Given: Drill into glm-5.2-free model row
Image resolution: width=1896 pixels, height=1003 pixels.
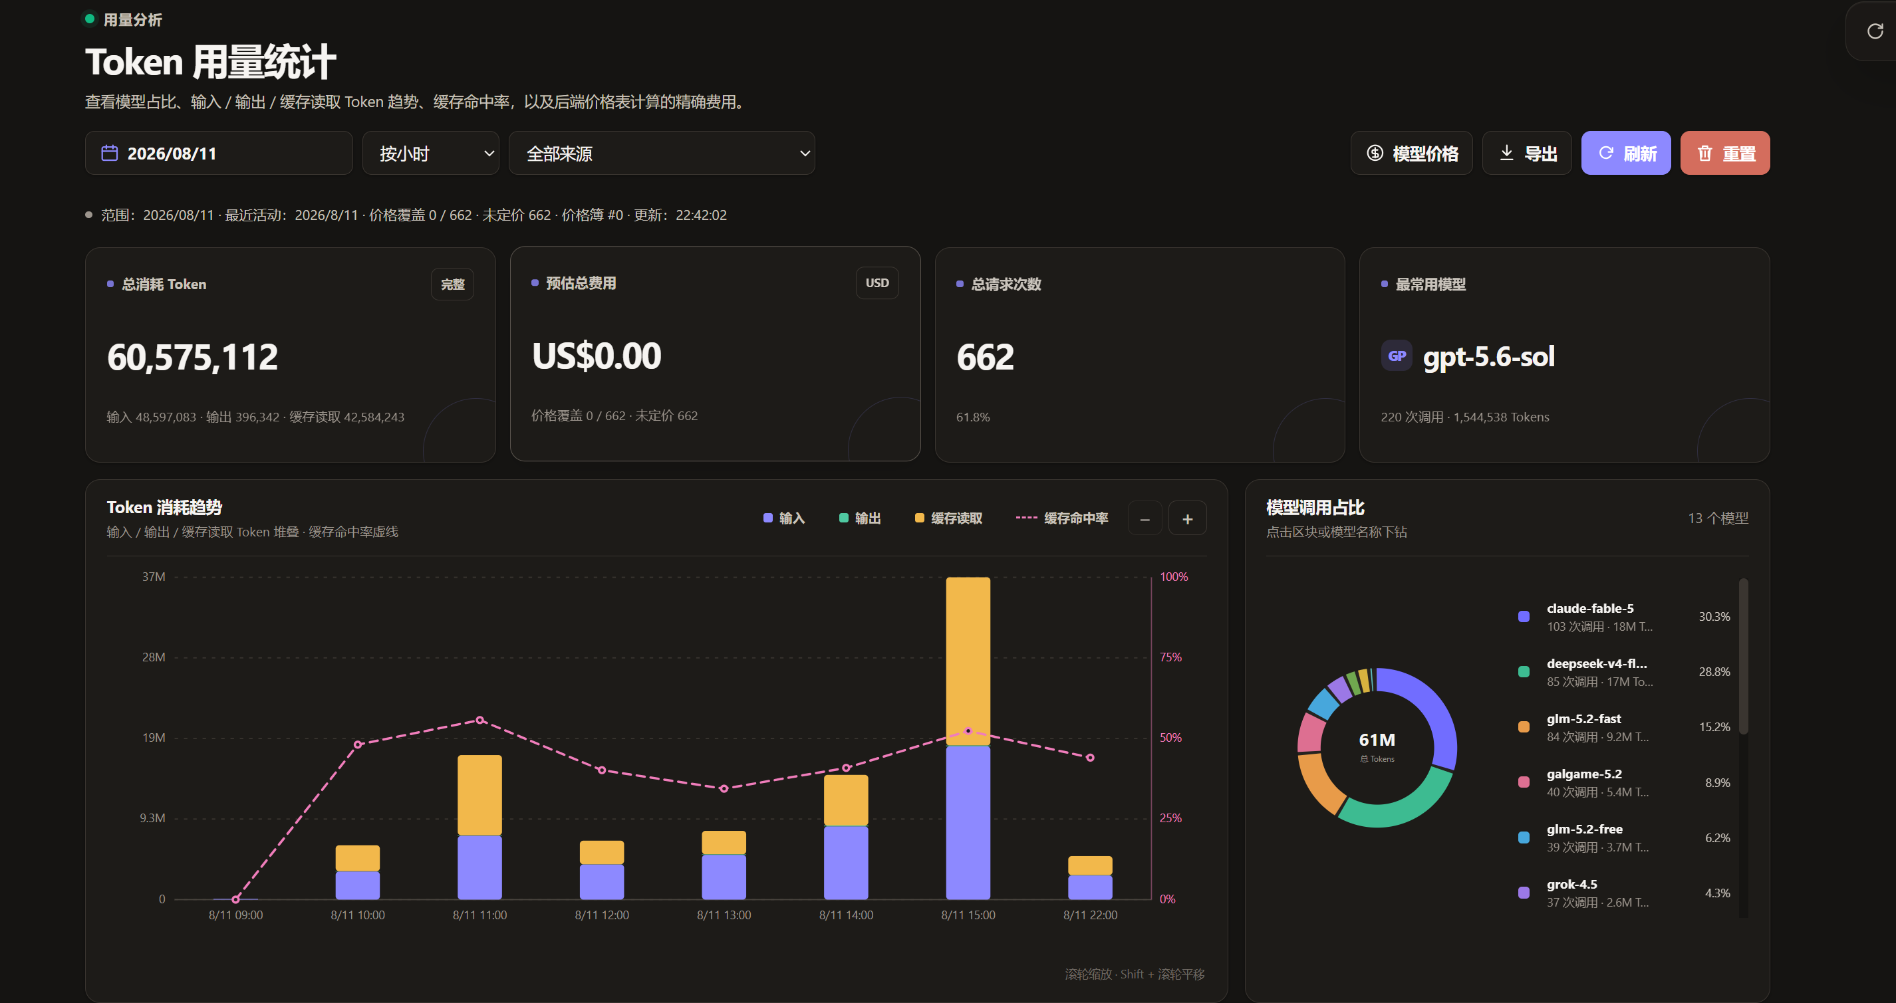Looking at the screenshot, I should coord(1624,837).
